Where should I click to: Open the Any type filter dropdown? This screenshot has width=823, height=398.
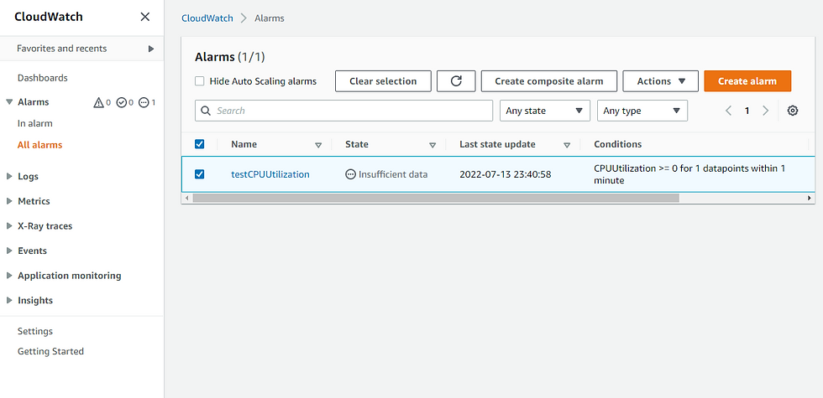pos(642,111)
